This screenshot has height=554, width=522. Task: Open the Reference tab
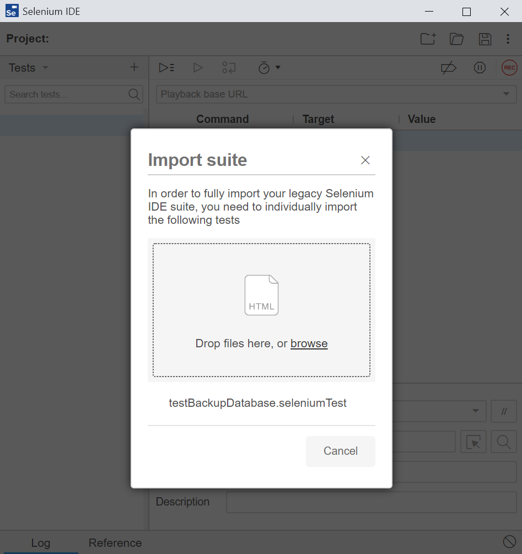pos(115,542)
